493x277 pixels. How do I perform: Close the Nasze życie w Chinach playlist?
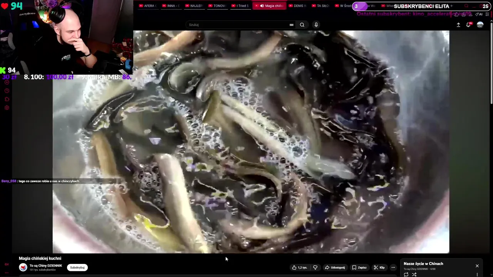pyautogui.click(x=477, y=266)
